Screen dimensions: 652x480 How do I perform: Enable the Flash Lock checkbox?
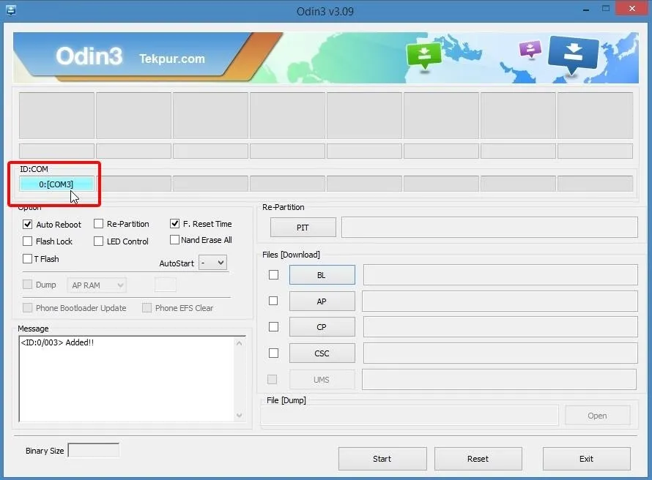(27, 241)
